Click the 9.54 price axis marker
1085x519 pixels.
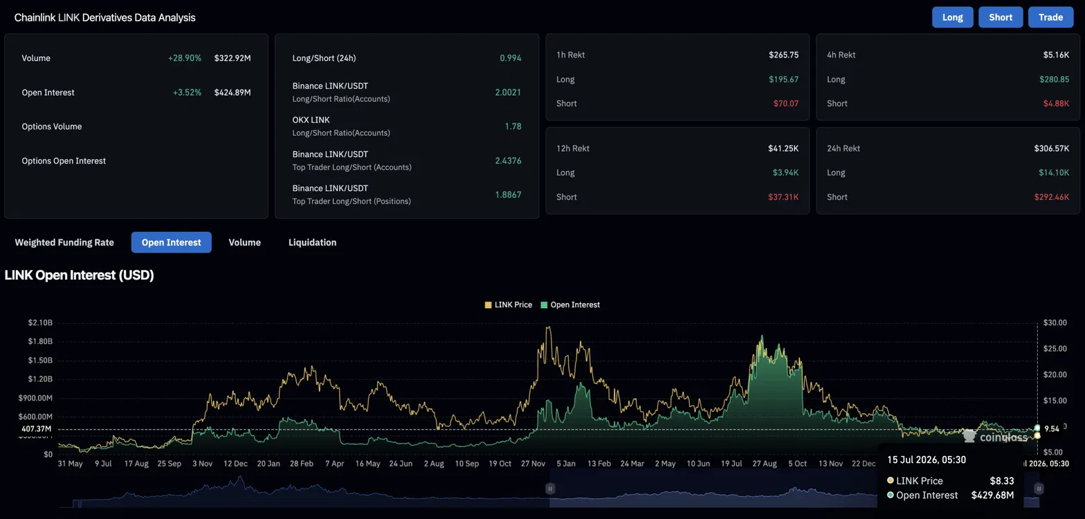pyautogui.click(x=1052, y=429)
